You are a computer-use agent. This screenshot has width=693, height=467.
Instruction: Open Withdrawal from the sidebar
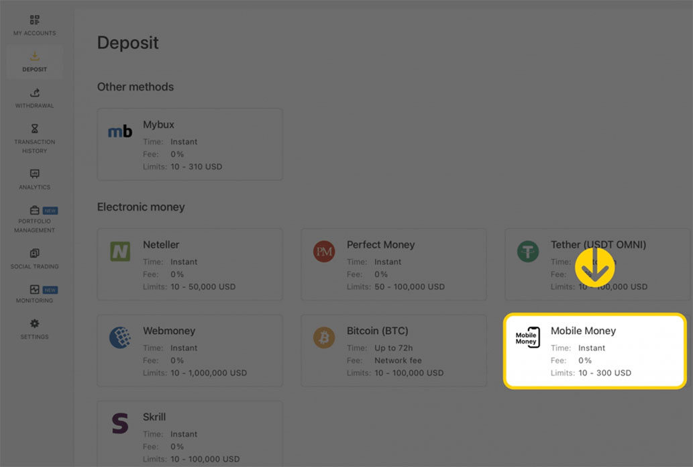coord(34,93)
